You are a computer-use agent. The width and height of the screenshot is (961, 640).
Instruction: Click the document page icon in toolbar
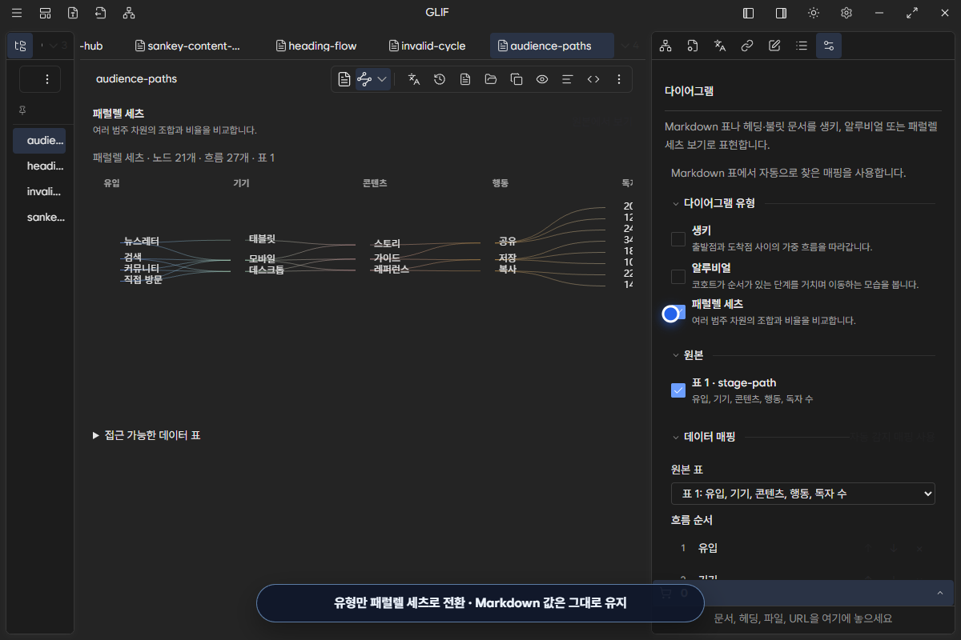point(465,79)
